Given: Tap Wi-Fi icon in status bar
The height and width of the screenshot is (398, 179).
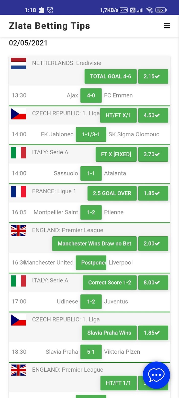Looking at the screenshot, I should pos(149,10).
